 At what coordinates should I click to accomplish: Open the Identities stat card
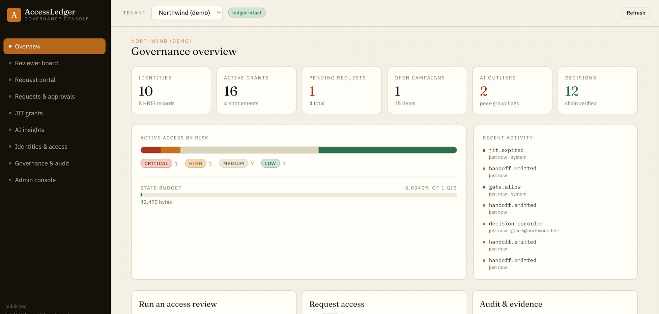coord(171,90)
